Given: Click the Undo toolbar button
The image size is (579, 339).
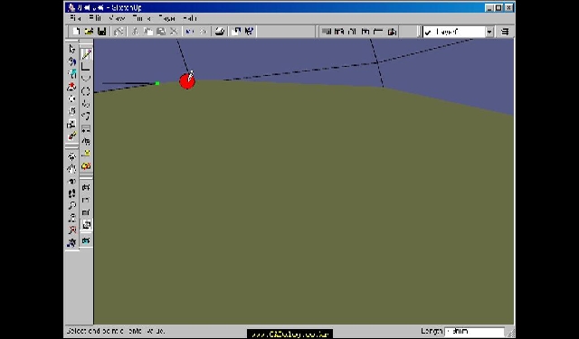Looking at the screenshot, I should pyautogui.click(x=190, y=32).
